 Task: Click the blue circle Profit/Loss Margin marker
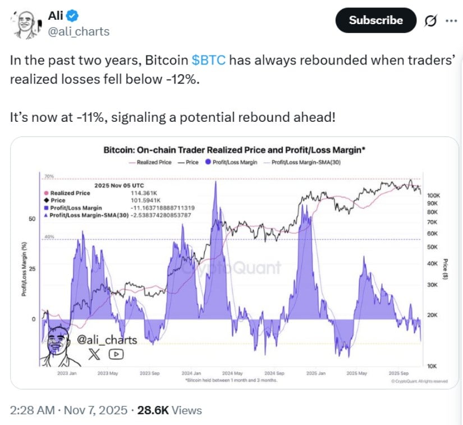point(208,162)
